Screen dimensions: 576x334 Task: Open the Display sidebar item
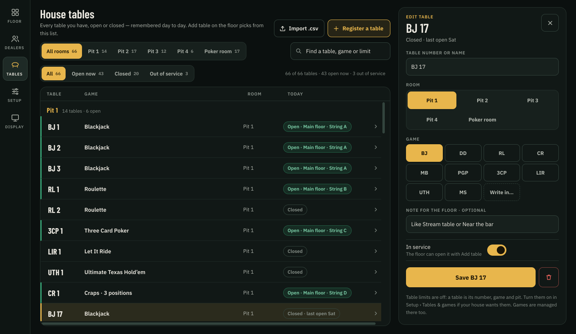pos(15,121)
